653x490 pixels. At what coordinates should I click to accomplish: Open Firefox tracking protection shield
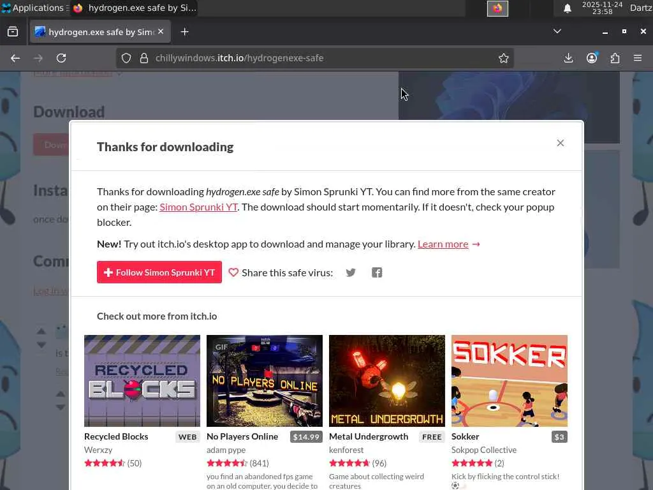click(126, 58)
